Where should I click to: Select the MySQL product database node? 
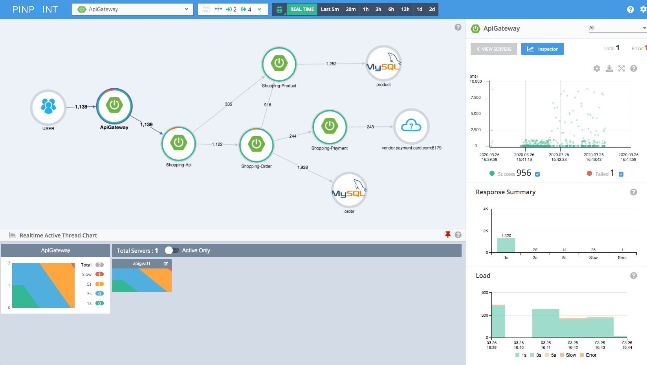383,63
